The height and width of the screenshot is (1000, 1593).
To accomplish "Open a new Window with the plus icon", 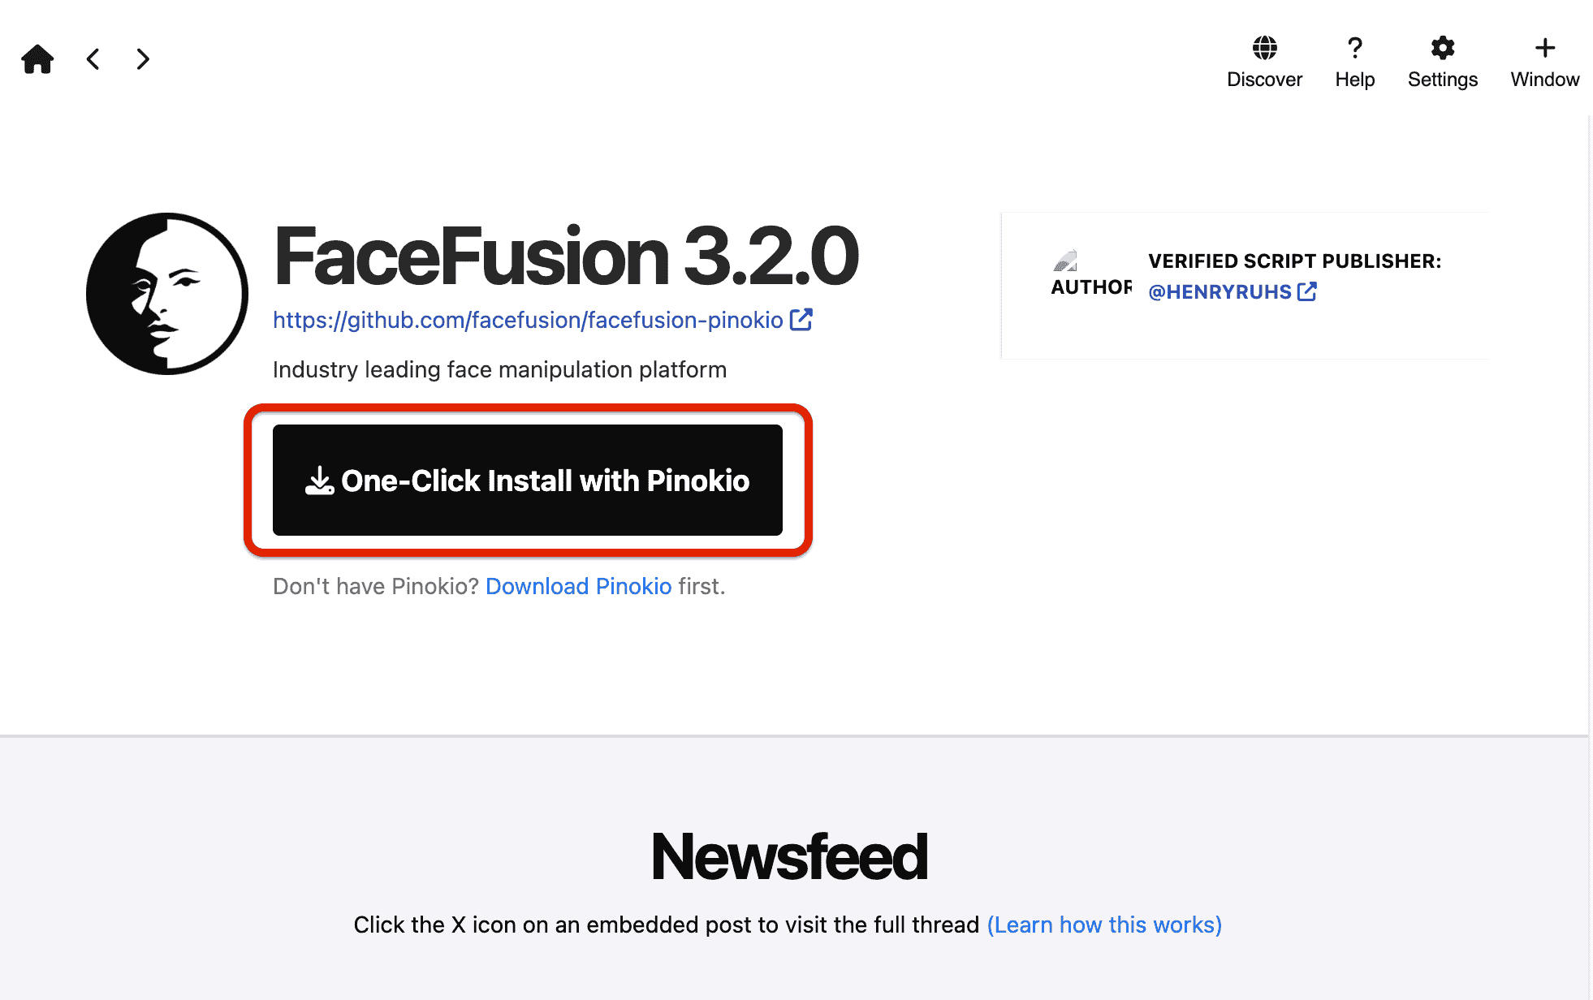I will pos(1544,49).
